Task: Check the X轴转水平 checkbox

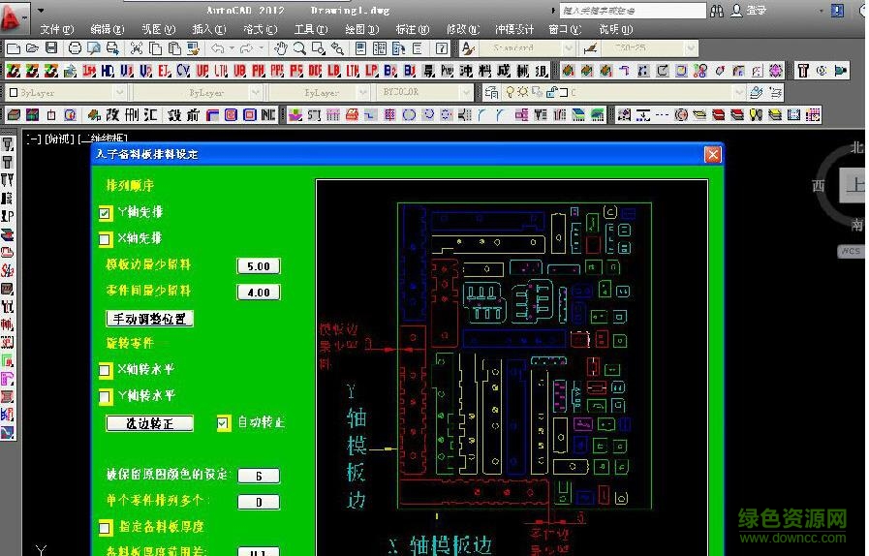Action: (105, 370)
